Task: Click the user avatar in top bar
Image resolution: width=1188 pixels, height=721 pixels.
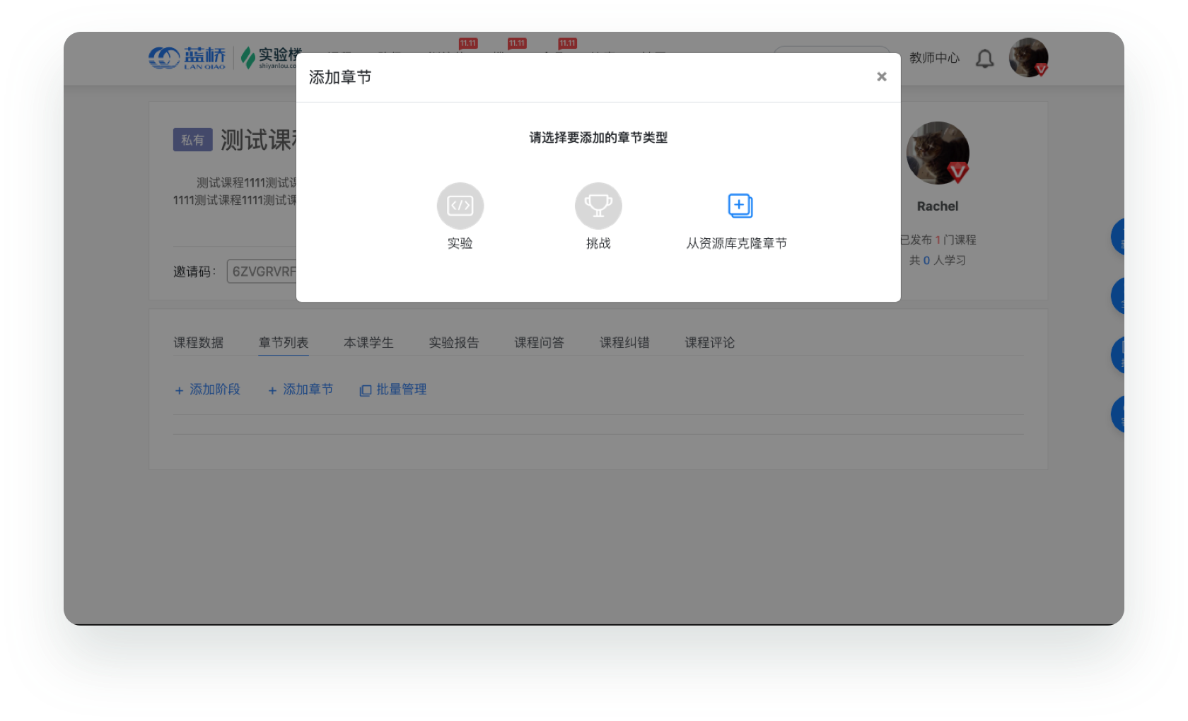Action: [1028, 58]
